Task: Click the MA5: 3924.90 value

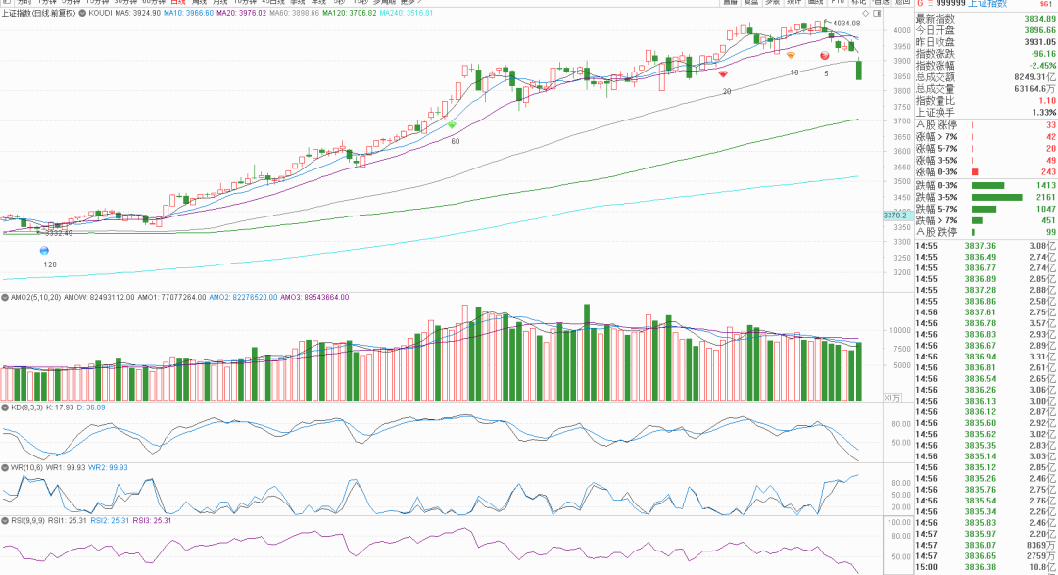Action: click(x=138, y=13)
